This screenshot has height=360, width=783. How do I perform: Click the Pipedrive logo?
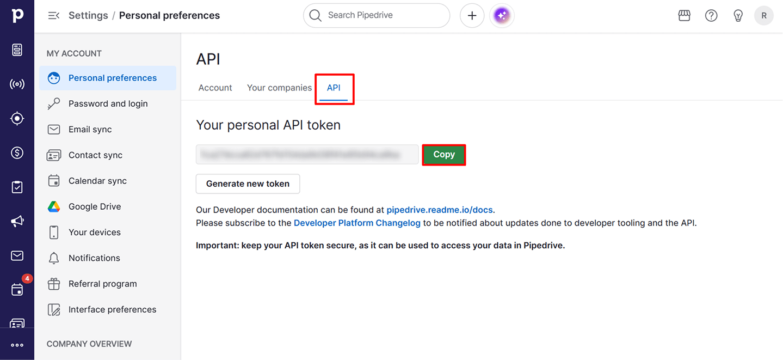point(17,15)
